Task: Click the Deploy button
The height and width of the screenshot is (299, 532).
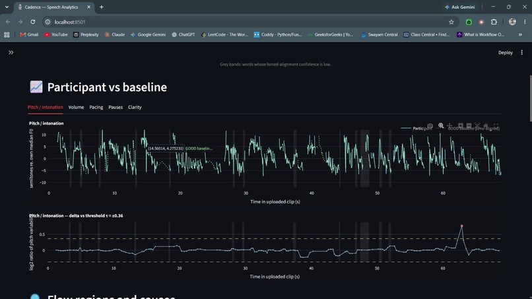Action: (505, 53)
